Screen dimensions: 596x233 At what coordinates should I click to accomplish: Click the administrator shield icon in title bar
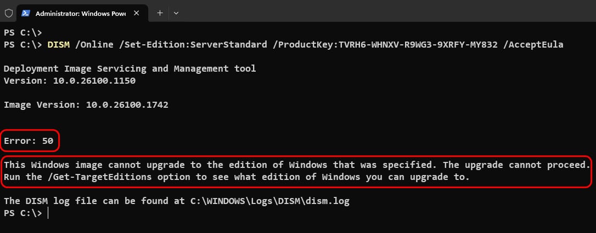pyautogui.click(x=9, y=13)
